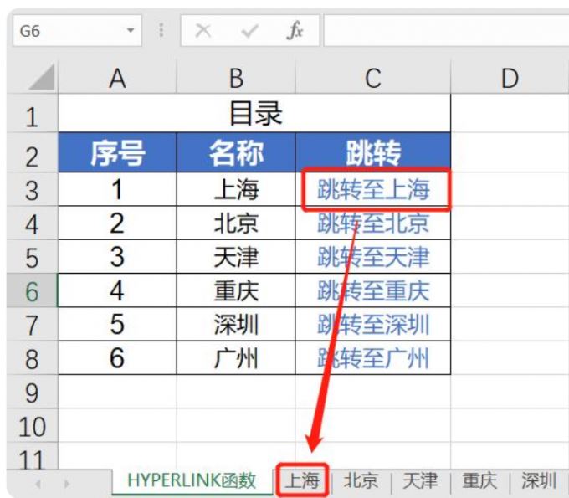Select row 10 header
The image size is (569, 498).
pos(32,426)
